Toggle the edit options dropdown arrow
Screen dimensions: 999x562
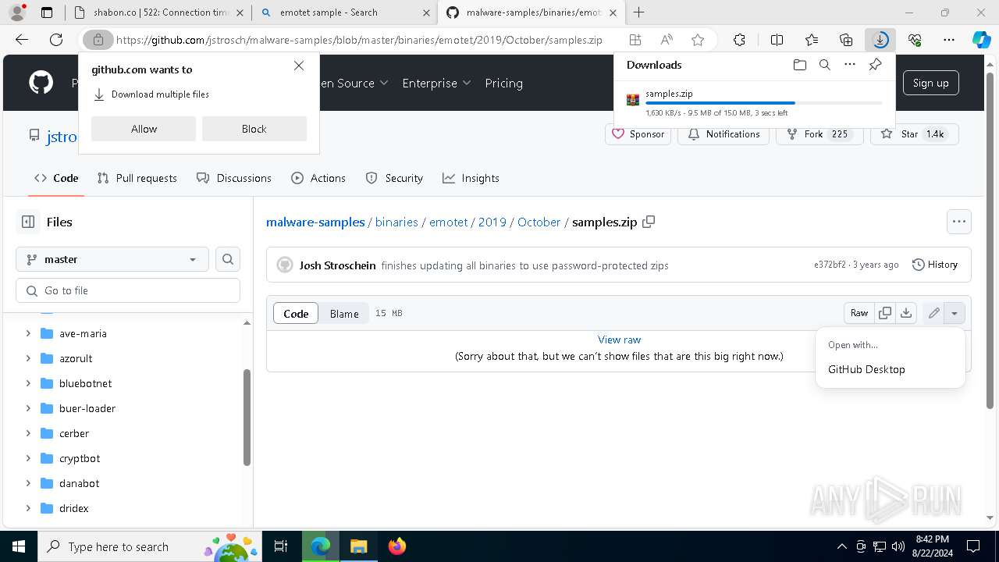955,313
